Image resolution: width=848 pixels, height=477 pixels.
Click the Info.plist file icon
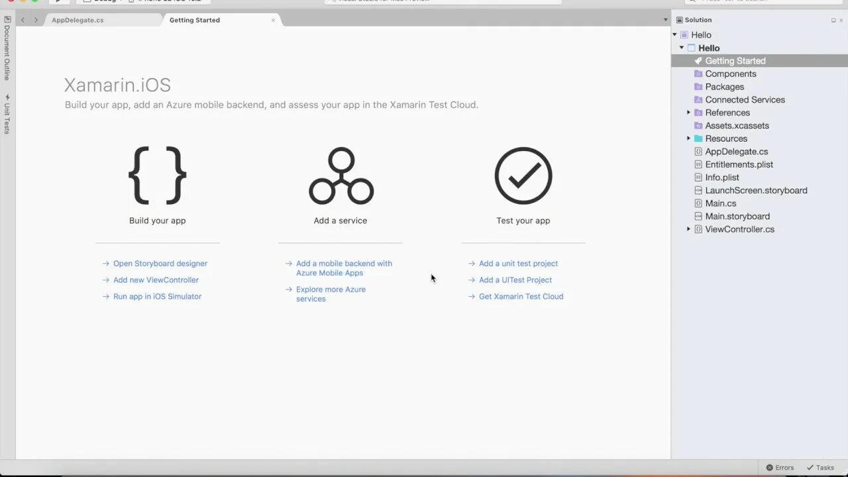(x=698, y=178)
